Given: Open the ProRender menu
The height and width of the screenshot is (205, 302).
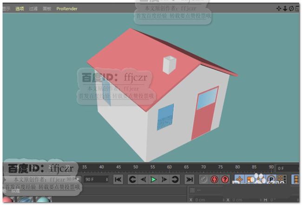Looking at the screenshot, I should coord(67,9).
